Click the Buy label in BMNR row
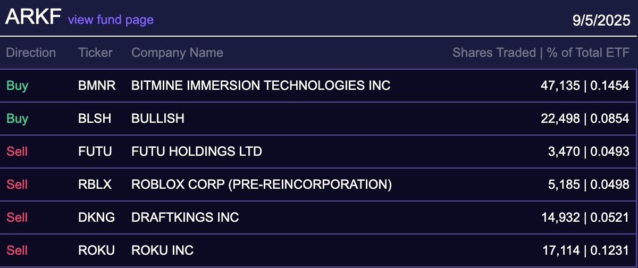This screenshot has height=268, width=638. click(x=17, y=85)
